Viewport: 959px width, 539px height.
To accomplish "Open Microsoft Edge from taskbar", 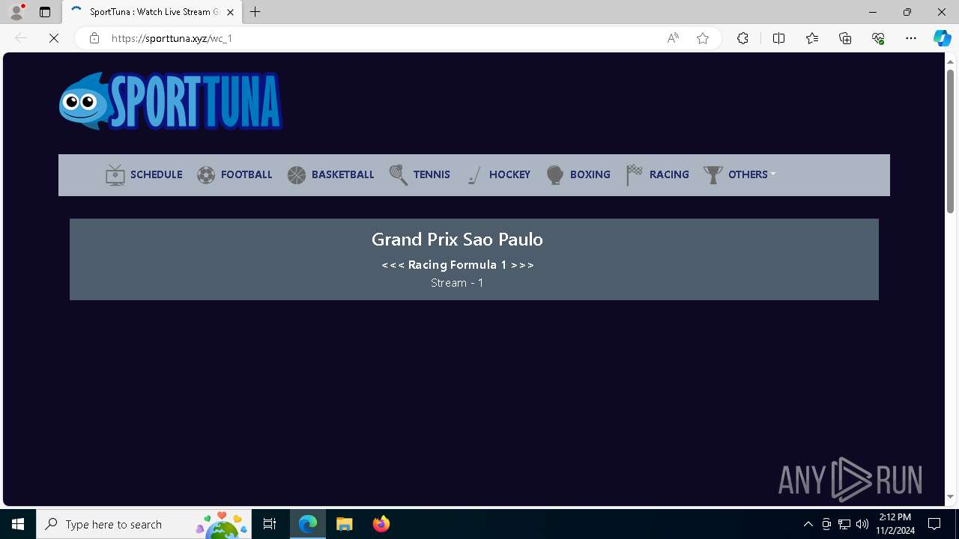I will [x=308, y=524].
